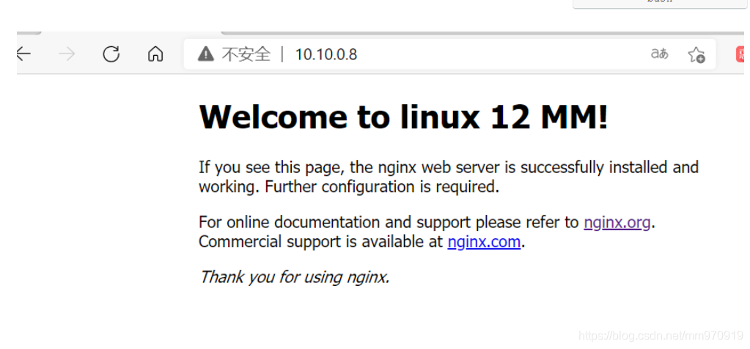Click the text Thank you for using nginx.

click(x=294, y=277)
